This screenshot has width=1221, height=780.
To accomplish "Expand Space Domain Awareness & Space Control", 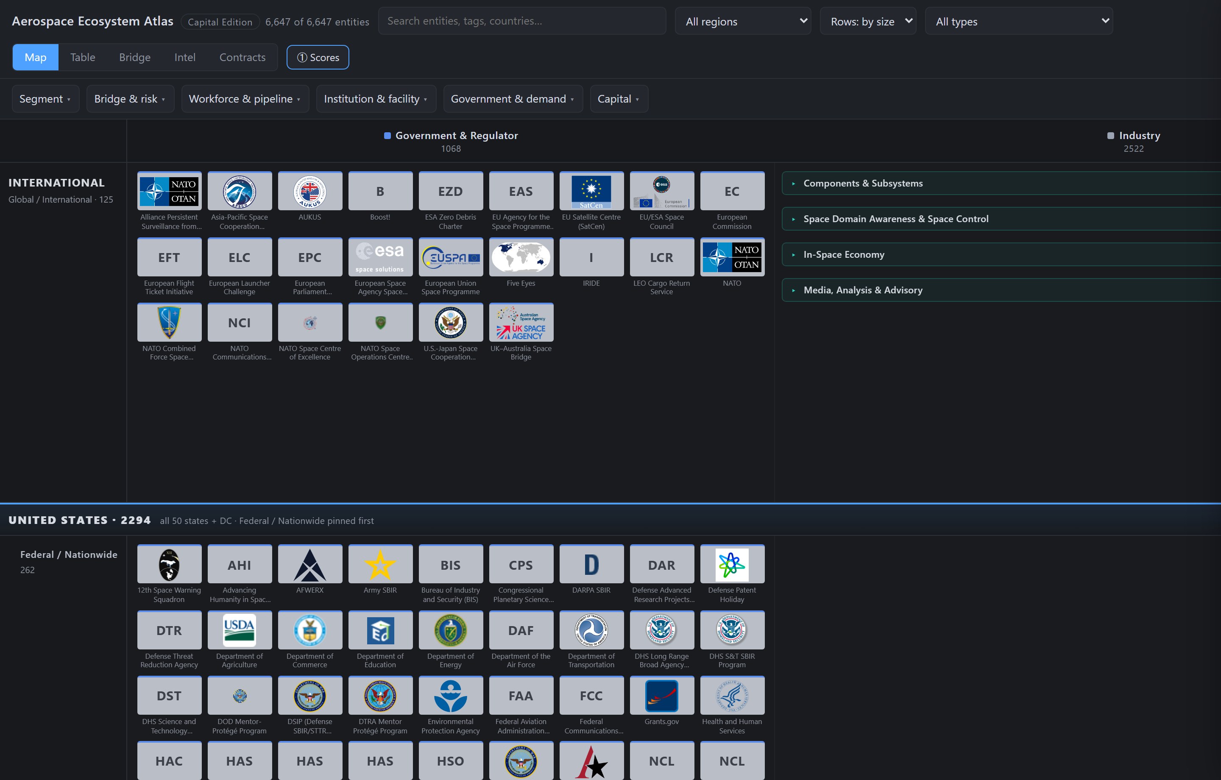I will pyautogui.click(x=1001, y=219).
